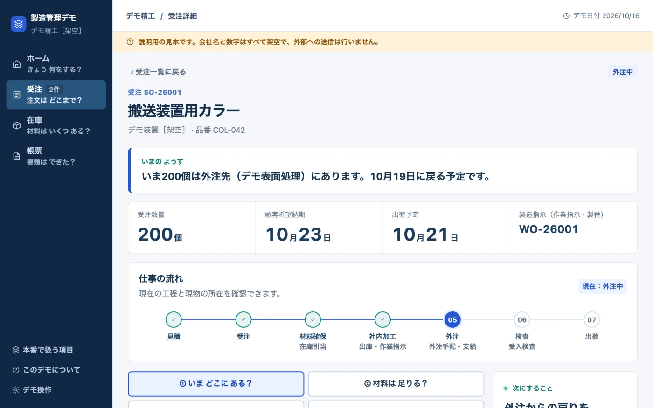Click the 在庫 box icon in sidebar

pos(17,125)
